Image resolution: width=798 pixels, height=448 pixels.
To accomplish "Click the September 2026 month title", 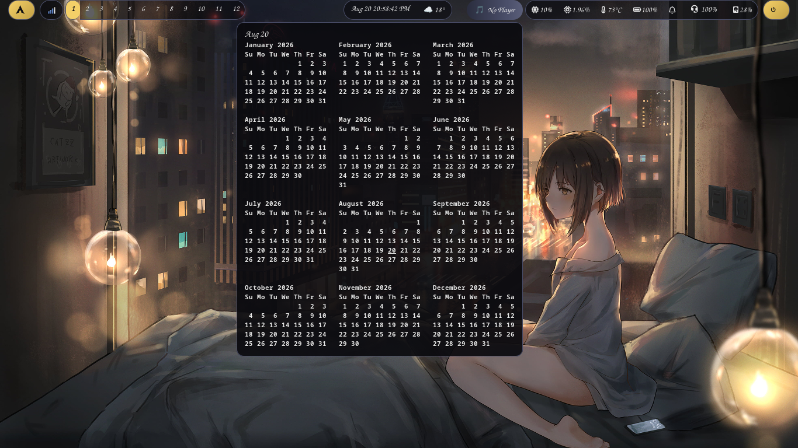I will (x=462, y=204).
